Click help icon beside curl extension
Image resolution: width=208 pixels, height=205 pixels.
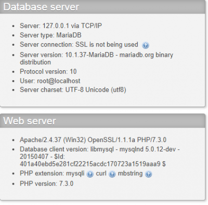point(112,174)
